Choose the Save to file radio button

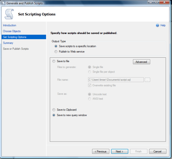(54, 61)
